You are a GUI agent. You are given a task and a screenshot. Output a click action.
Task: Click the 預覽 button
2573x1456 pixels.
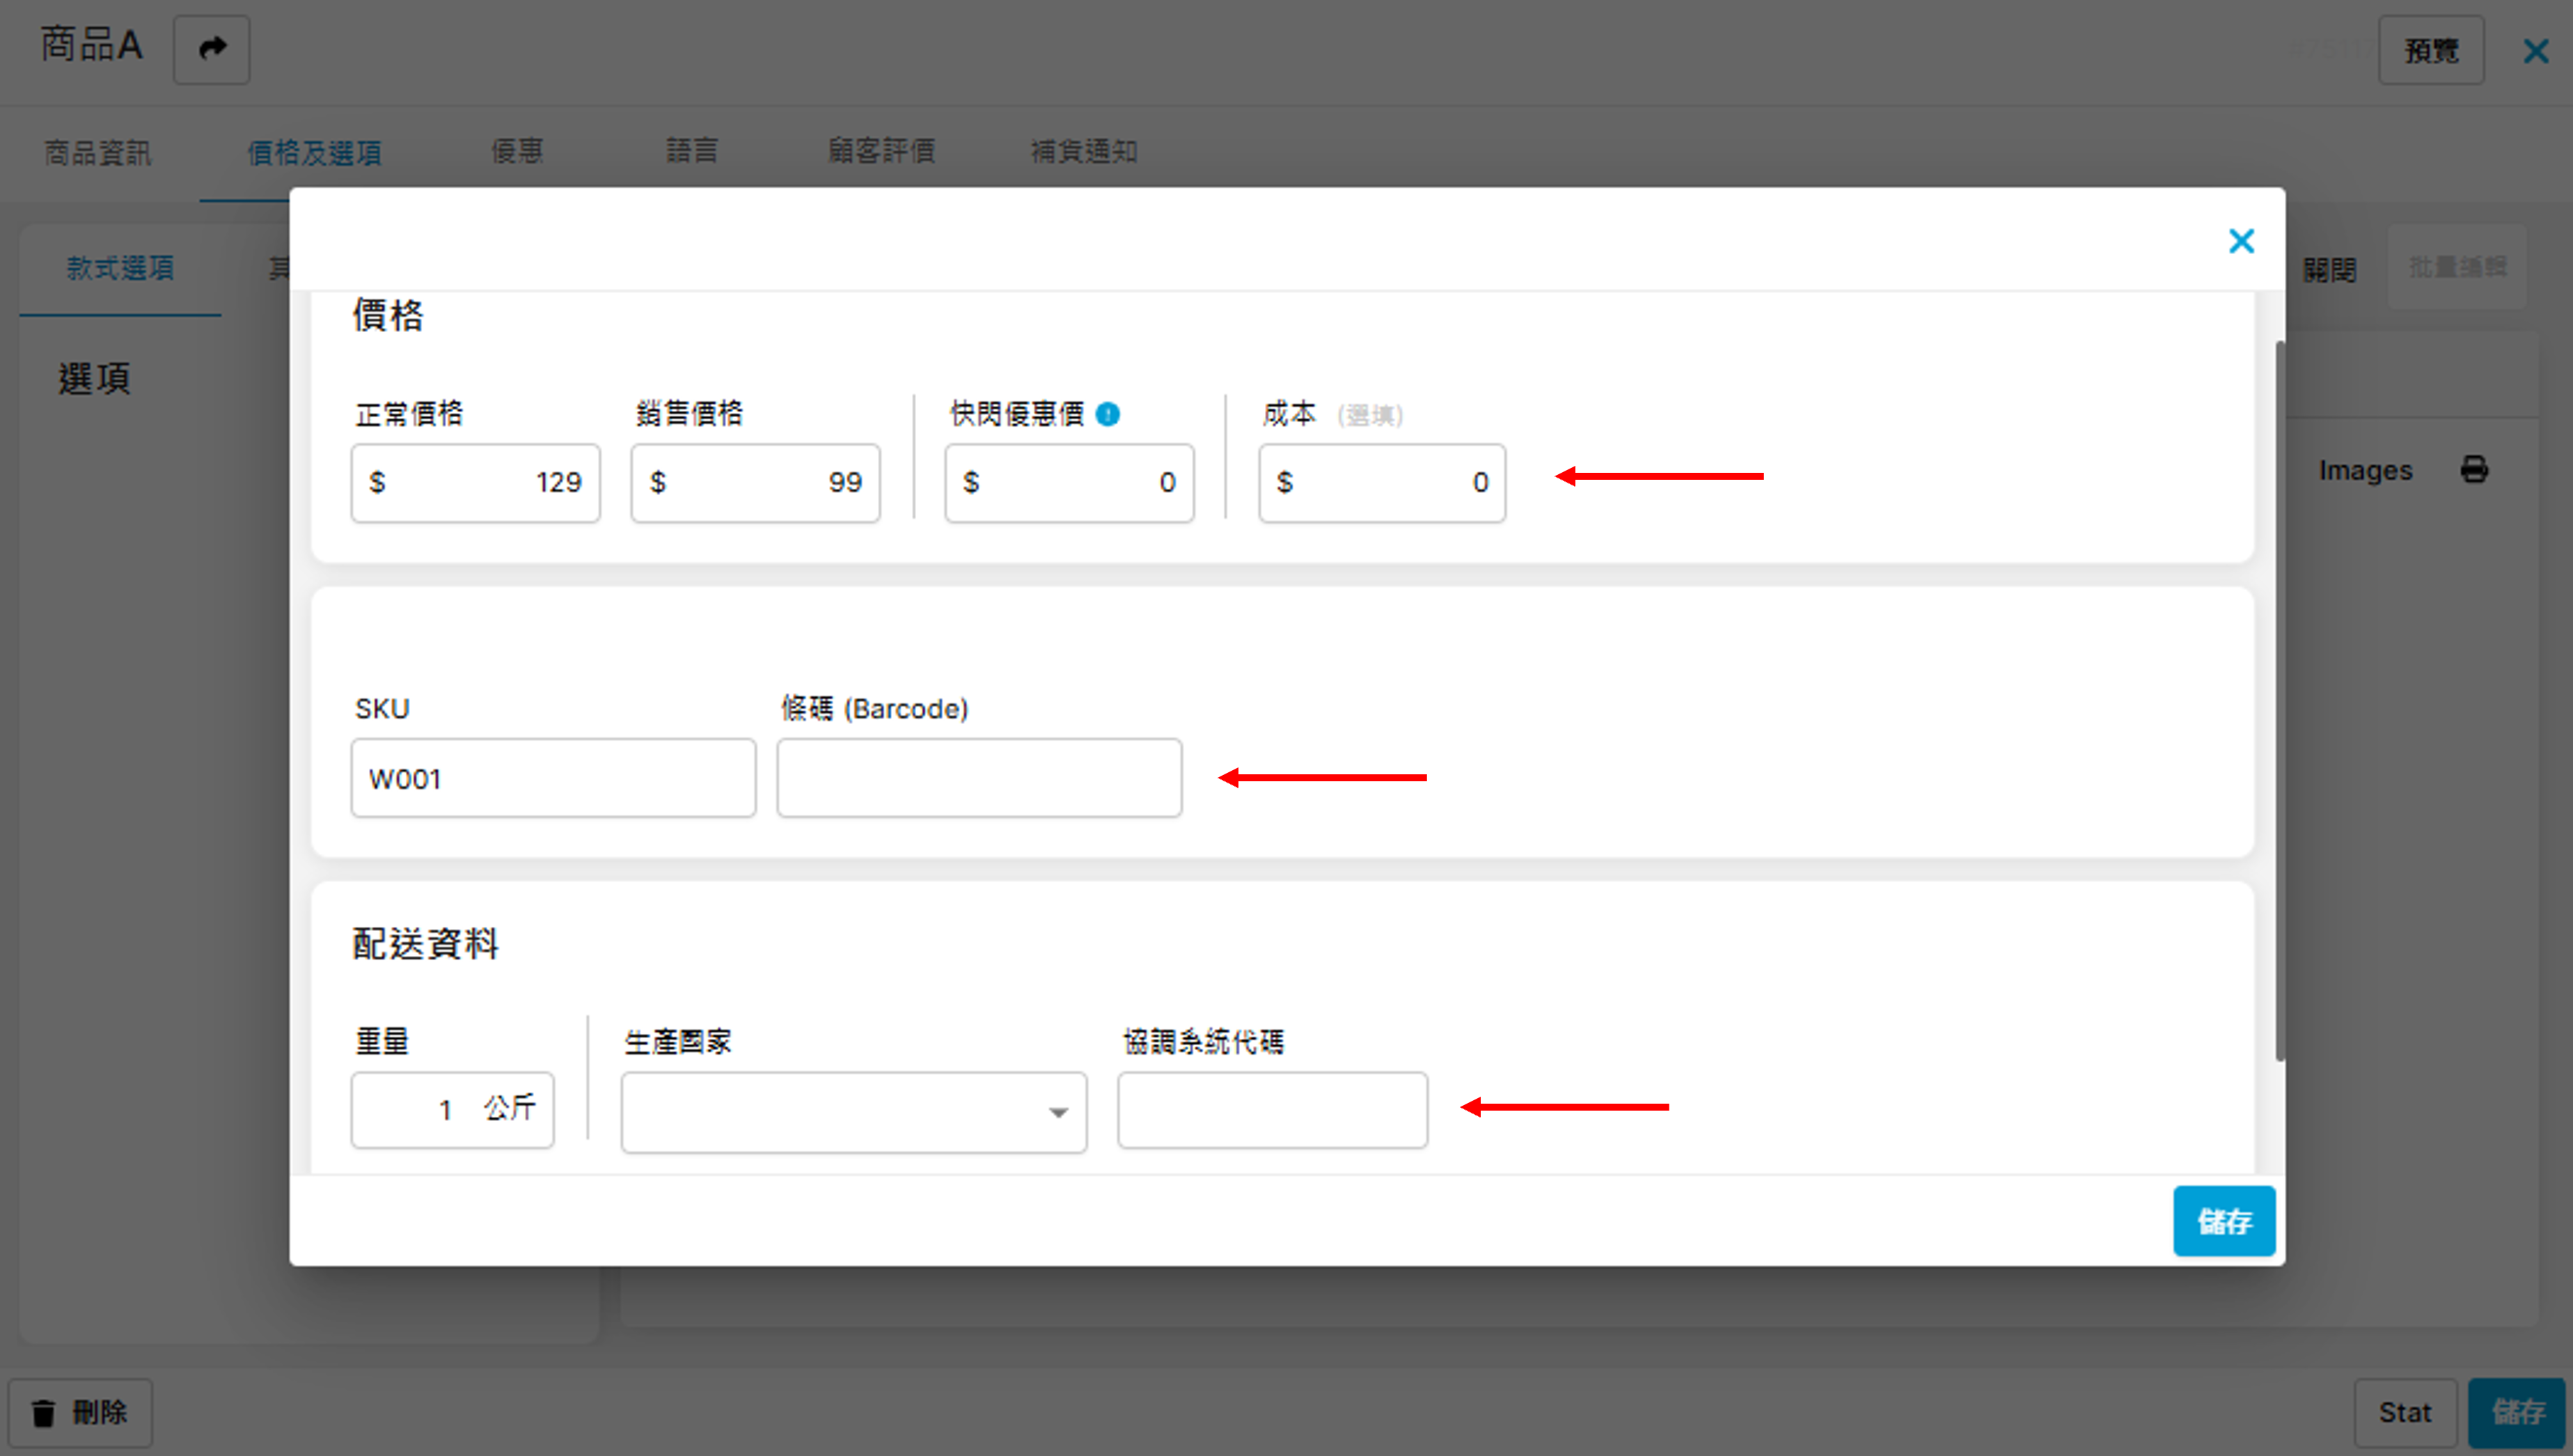tap(2430, 50)
